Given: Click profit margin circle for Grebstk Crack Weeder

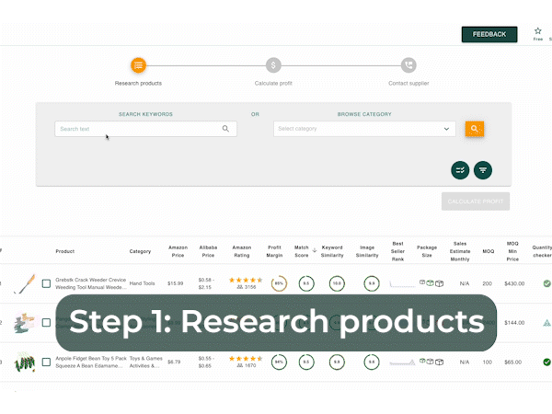Looking at the screenshot, I should coord(279,283).
